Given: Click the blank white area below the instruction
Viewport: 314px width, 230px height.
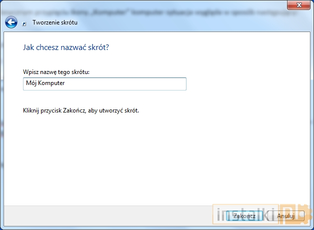Looking at the screenshot, I should (x=150, y=160).
